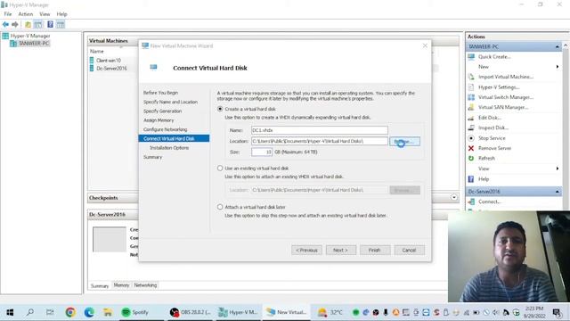
Task: Select Use an existing virtual hard disk
Action: [x=220, y=169]
